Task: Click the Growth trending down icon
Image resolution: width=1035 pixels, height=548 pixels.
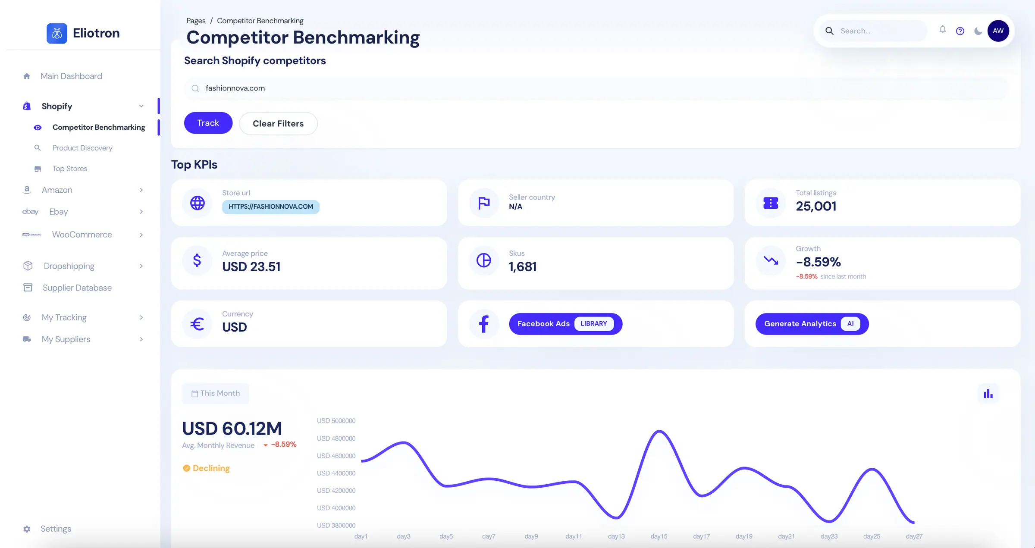Action: tap(771, 260)
